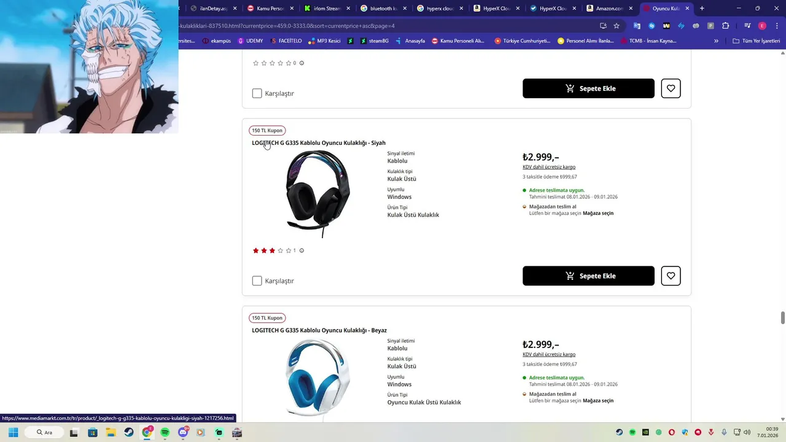
Task: Add black Logitech G335 to cart
Action: pos(588,276)
